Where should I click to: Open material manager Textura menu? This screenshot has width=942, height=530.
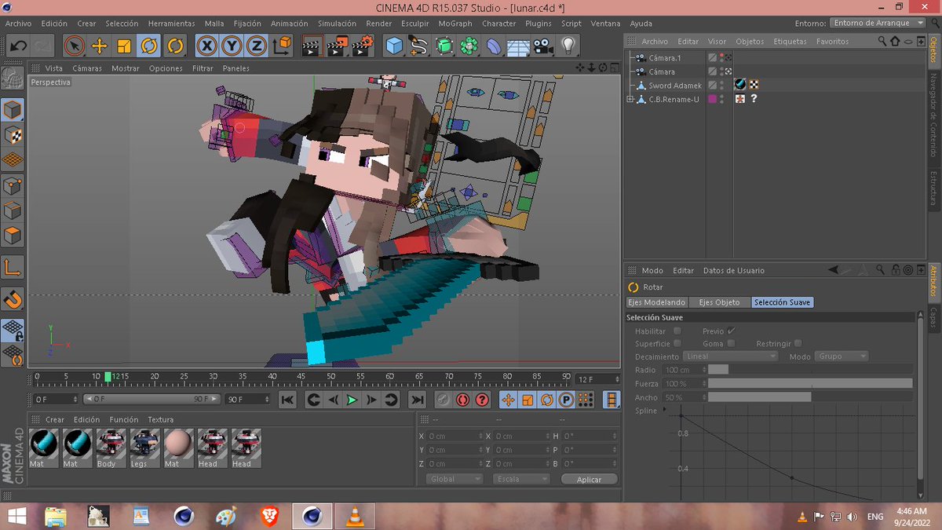pyautogui.click(x=161, y=420)
